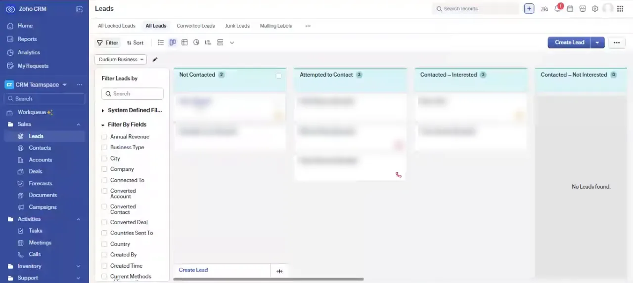This screenshot has height=283, width=633.
Task: Expand more view options chevron
Action: [x=232, y=43]
